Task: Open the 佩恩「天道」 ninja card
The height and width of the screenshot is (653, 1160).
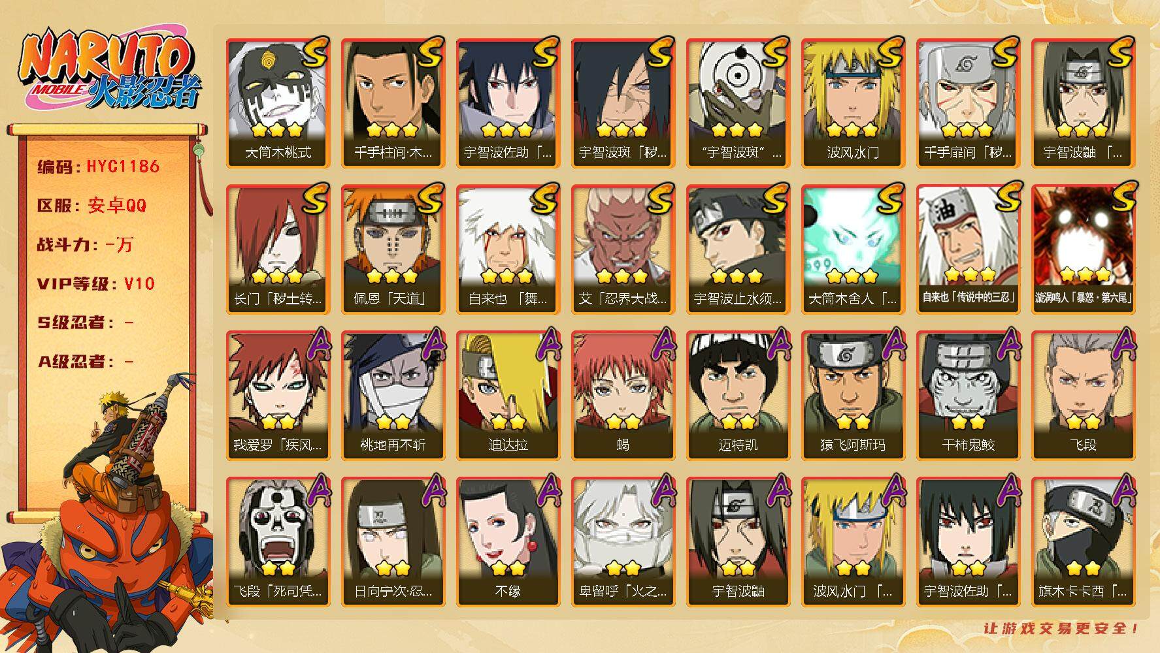Action: (x=393, y=249)
